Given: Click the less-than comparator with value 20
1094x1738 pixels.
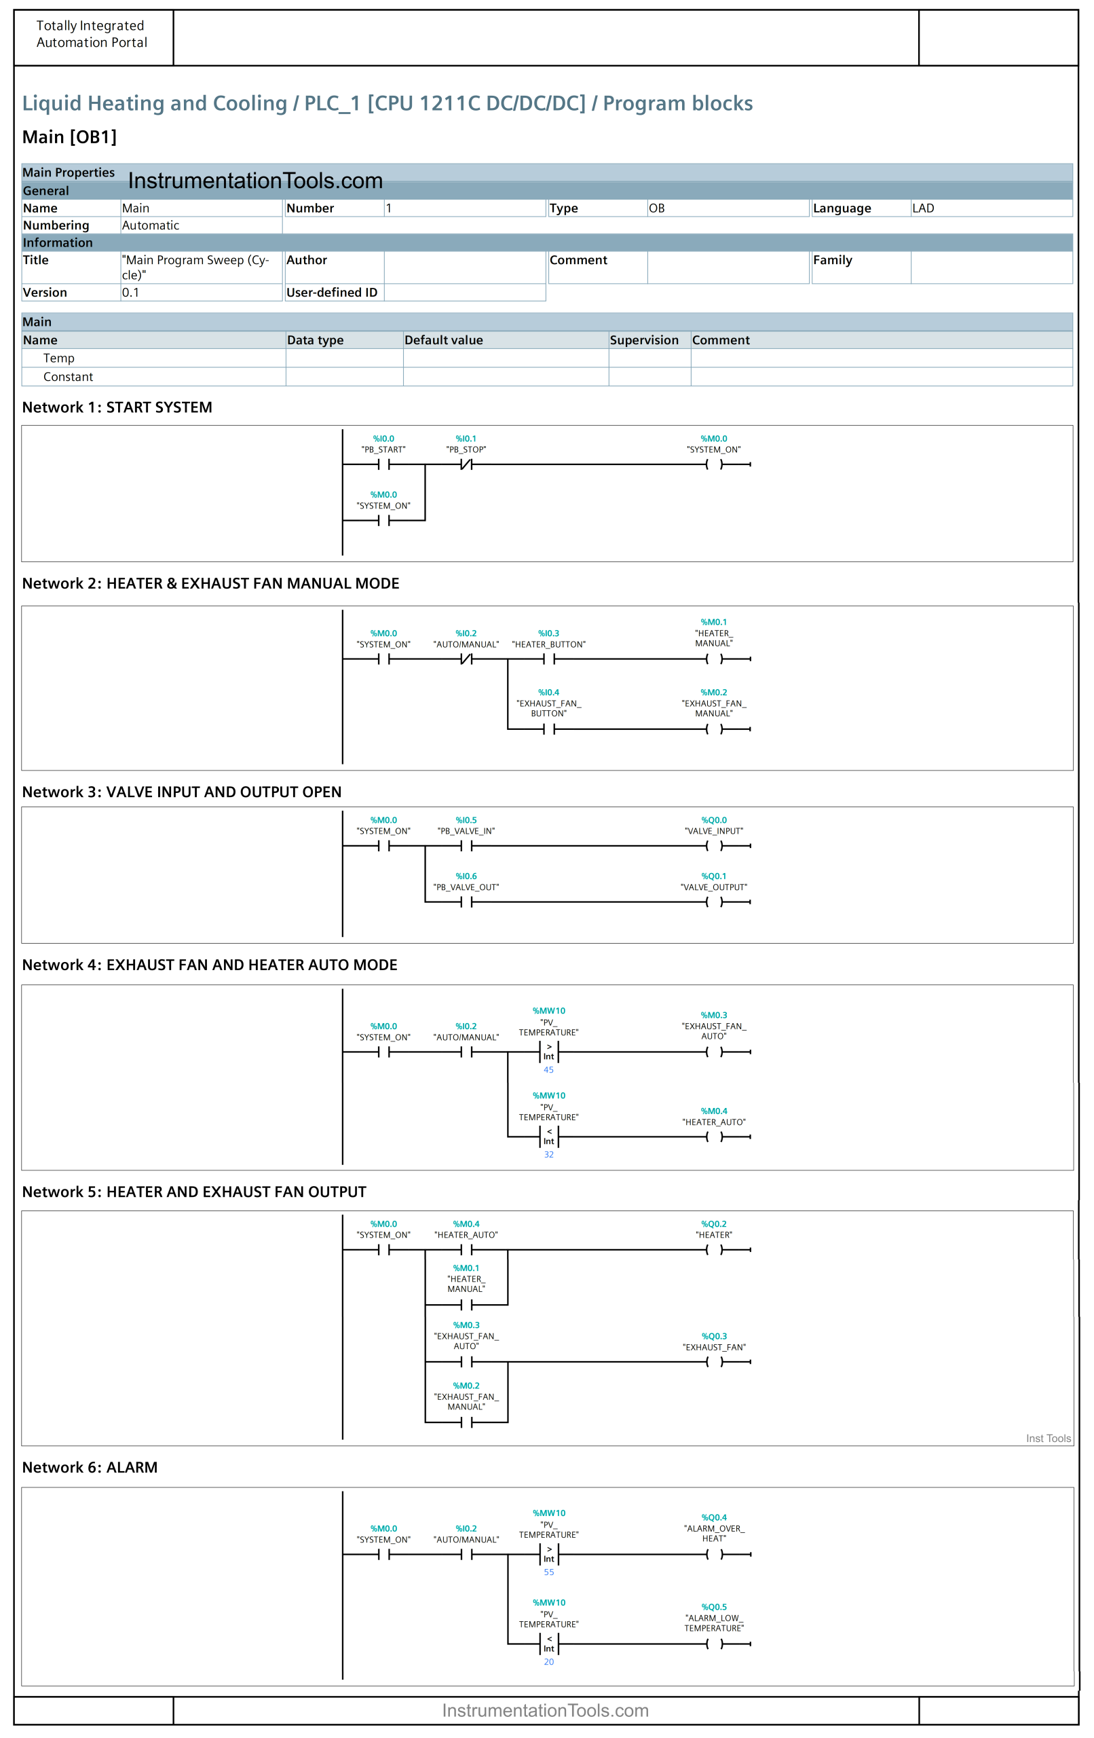Looking at the screenshot, I should point(548,1644).
